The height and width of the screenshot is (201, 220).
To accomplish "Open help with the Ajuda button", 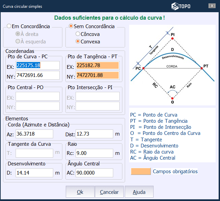I will tap(139, 192).
